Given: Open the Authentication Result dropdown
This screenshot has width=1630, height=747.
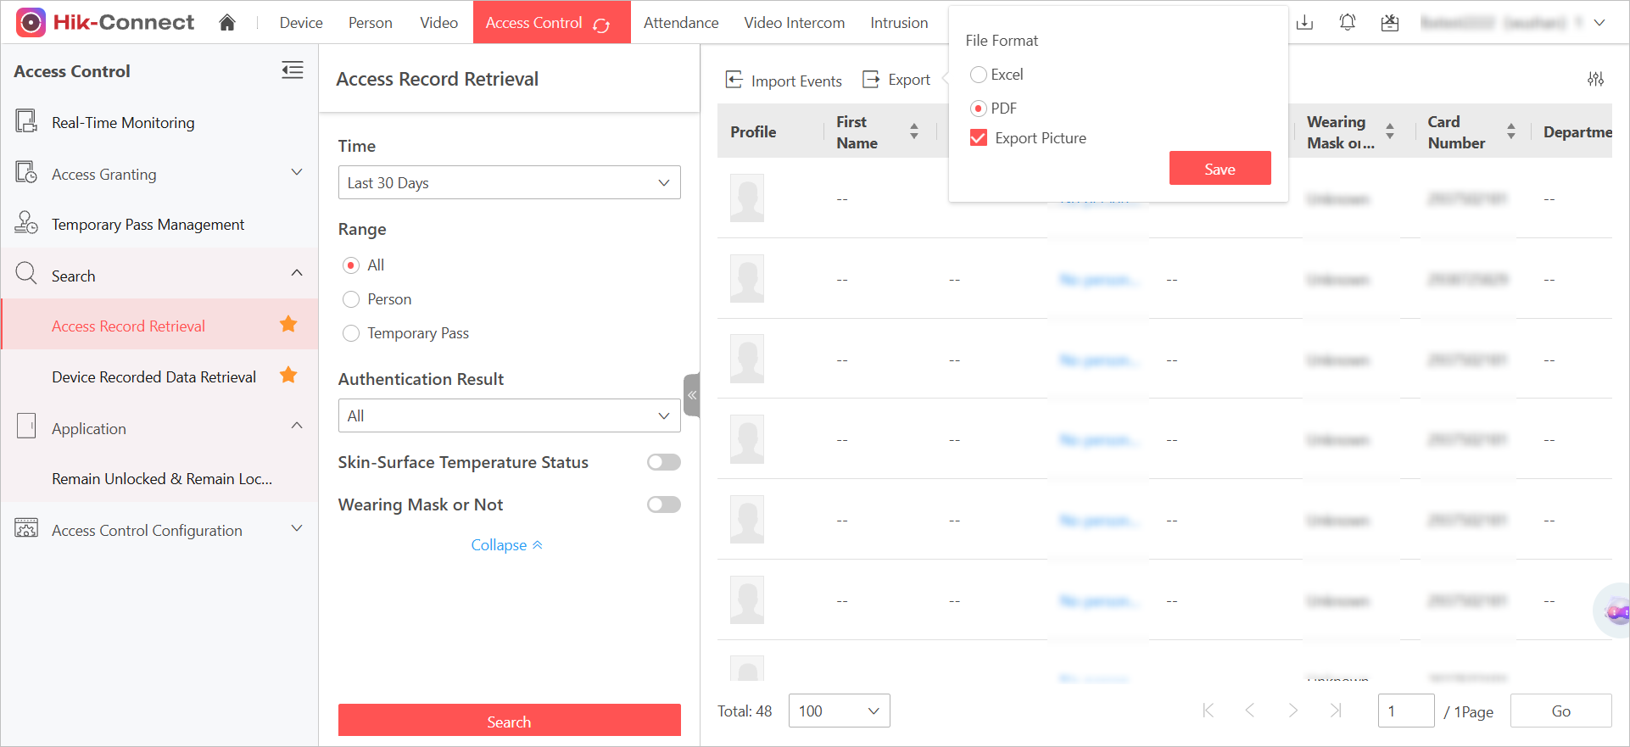Looking at the screenshot, I should (x=509, y=415).
